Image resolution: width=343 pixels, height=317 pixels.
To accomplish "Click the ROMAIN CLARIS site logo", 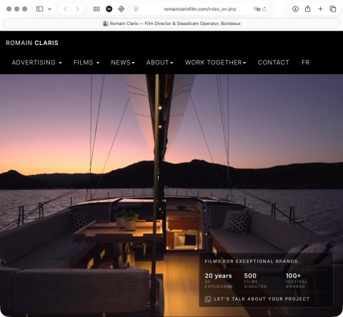I will click(32, 43).
